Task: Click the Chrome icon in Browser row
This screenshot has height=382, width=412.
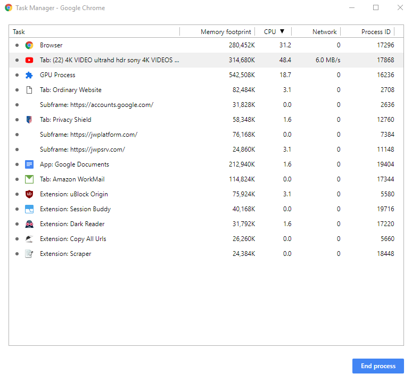Action: tap(29, 45)
